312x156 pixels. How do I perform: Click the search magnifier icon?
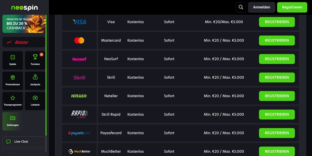click(241, 7)
